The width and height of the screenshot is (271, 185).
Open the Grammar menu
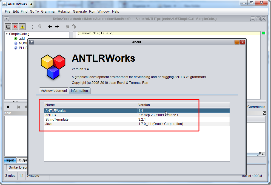pyautogui.click(x=49, y=12)
